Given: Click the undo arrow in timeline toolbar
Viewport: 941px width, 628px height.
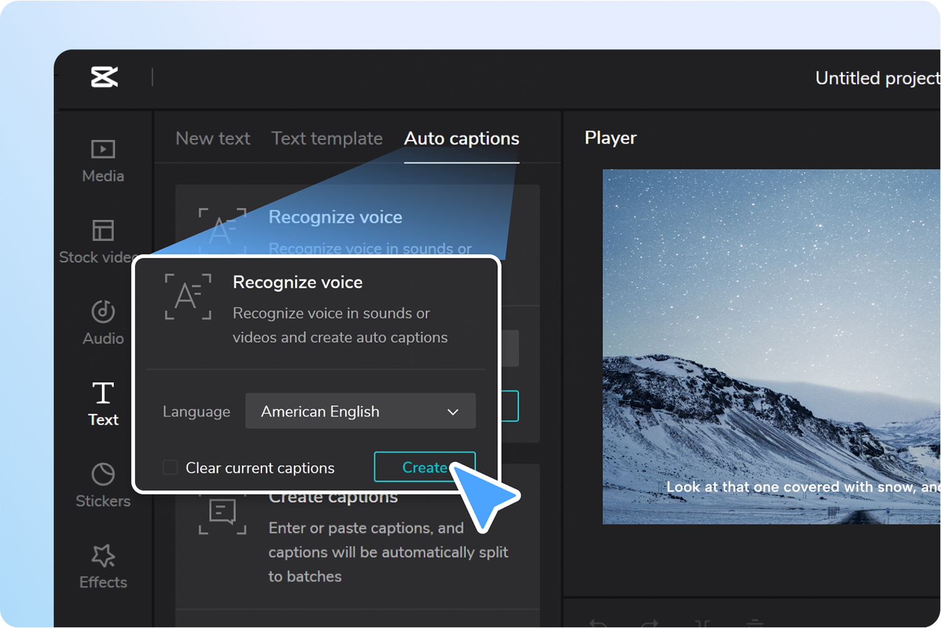Looking at the screenshot, I should (x=598, y=623).
